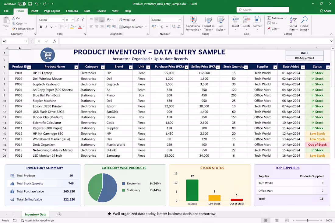Apply the red Font Color swatch
Viewport: 335px width, 223px height.
(x=80, y=27)
